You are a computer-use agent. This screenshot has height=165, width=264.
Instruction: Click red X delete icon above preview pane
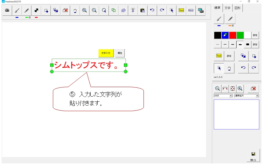coord(253,89)
